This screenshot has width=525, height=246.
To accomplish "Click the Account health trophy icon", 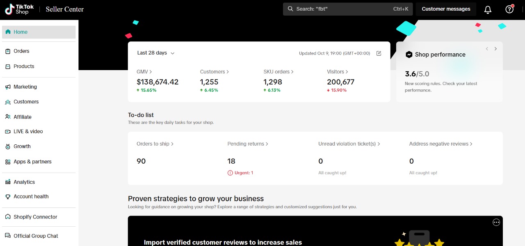I will (x=8, y=197).
